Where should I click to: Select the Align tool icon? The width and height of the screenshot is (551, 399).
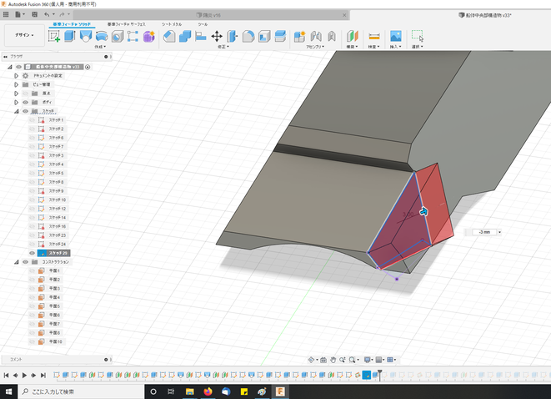tap(201, 36)
